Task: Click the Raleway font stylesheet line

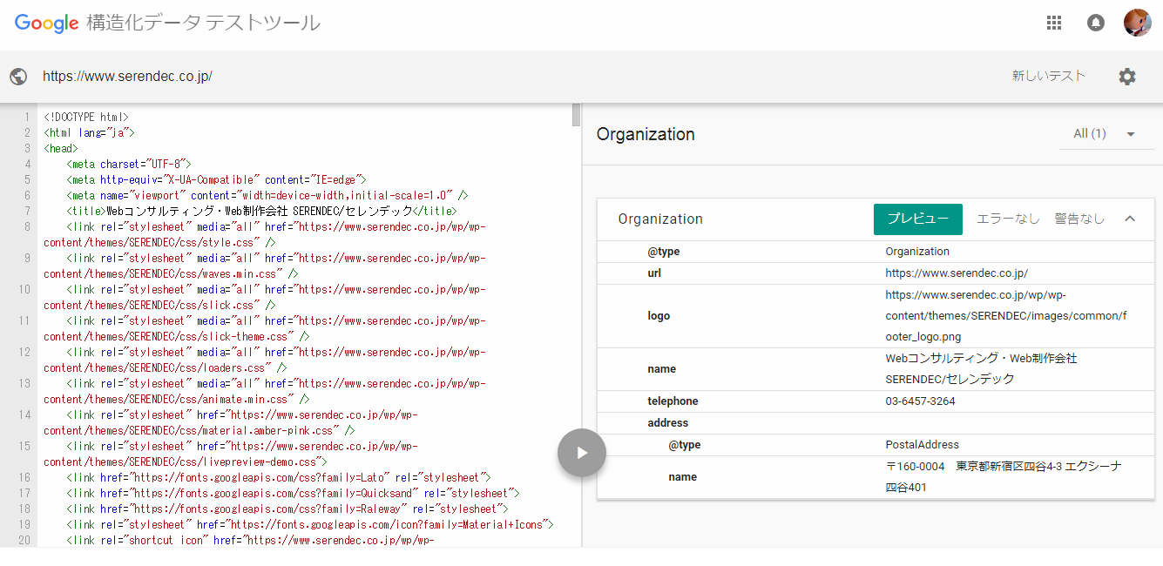Action: coord(287,509)
